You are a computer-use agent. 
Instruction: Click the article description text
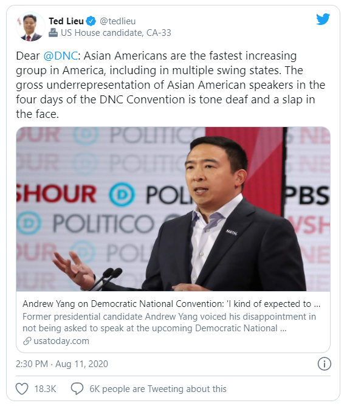169,322
